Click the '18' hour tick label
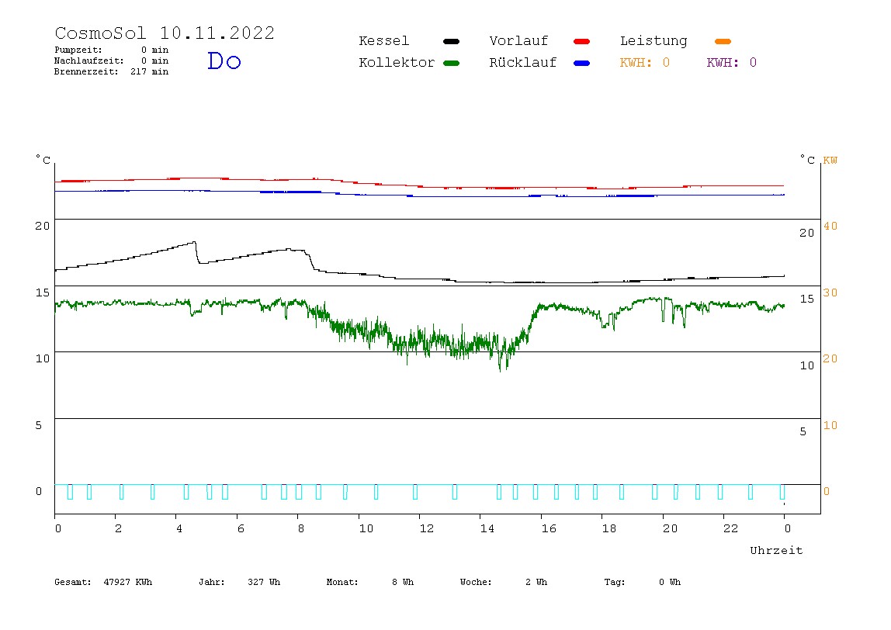Viewport: 891px width, 630px height. click(609, 529)
